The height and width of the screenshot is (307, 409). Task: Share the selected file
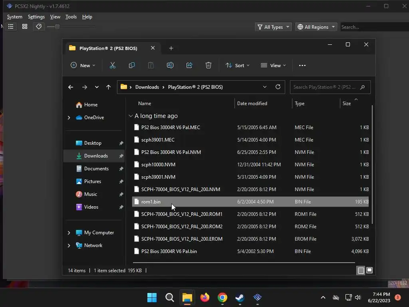click(189, 65)
